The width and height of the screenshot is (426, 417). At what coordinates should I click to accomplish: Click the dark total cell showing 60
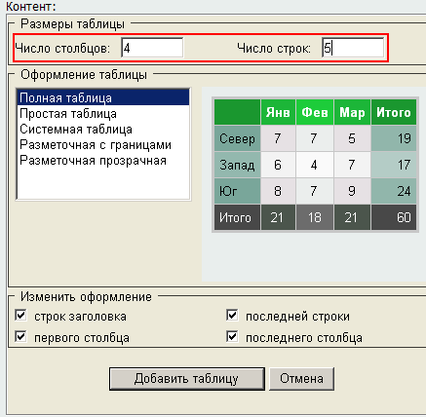(394, 217)
